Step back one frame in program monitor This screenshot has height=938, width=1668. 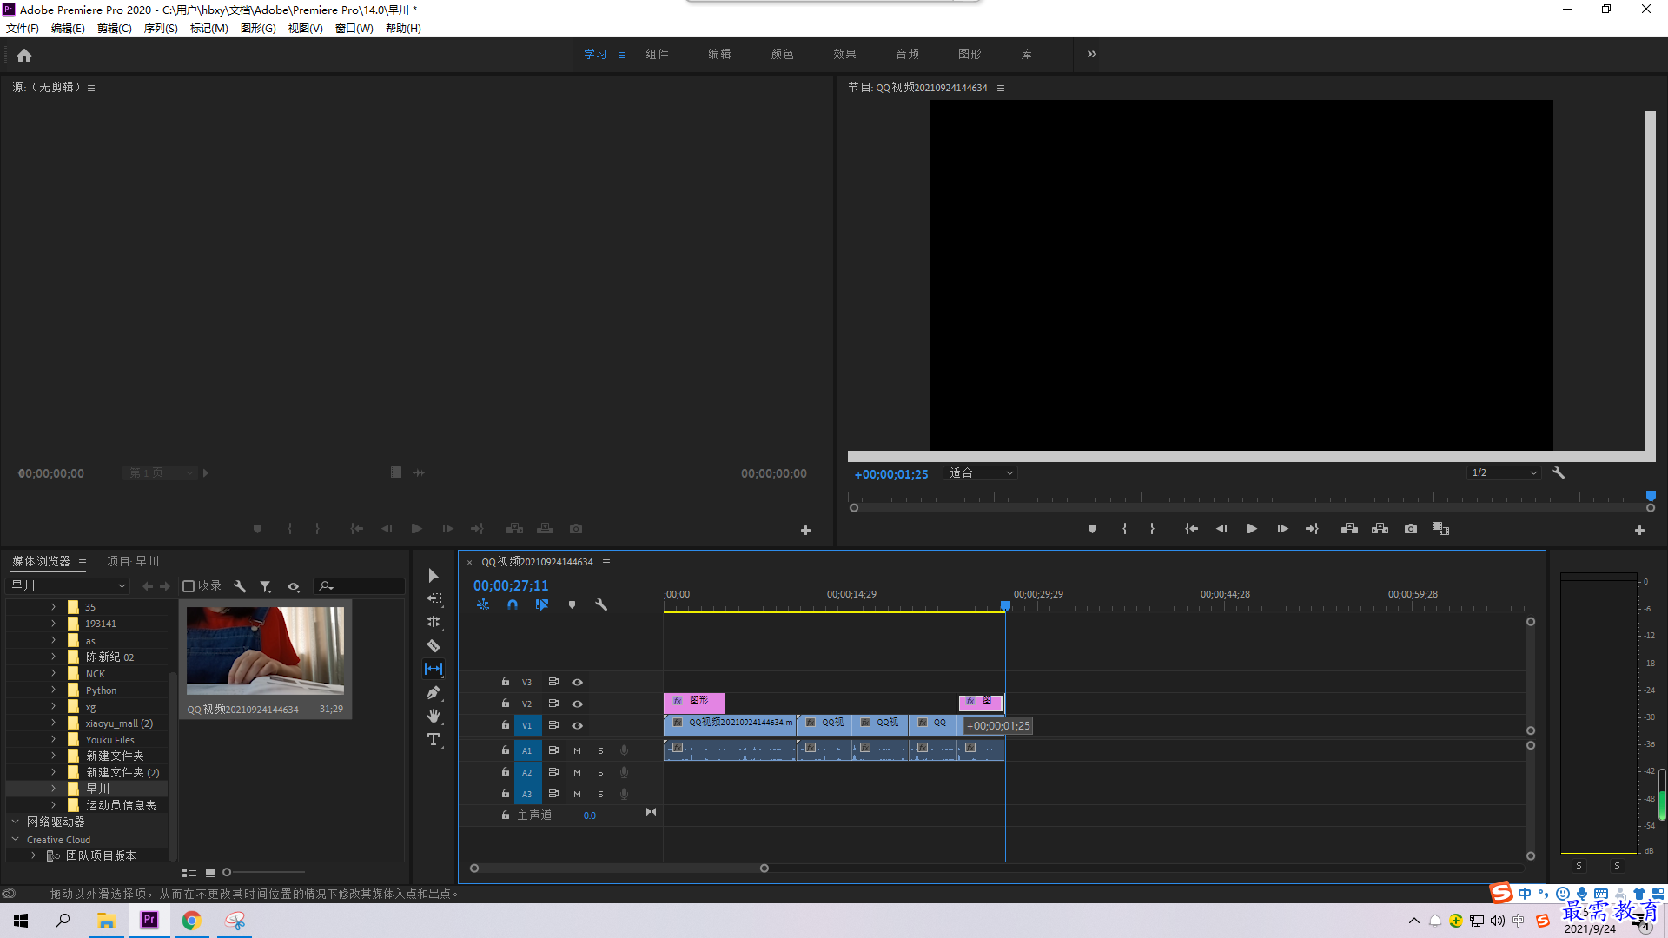click(1221, 529)
